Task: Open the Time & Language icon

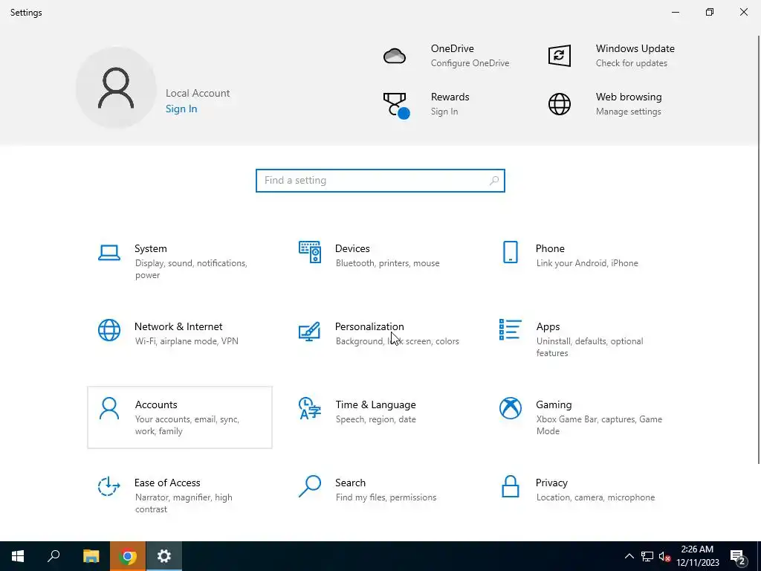Action: tap(310, 408)
